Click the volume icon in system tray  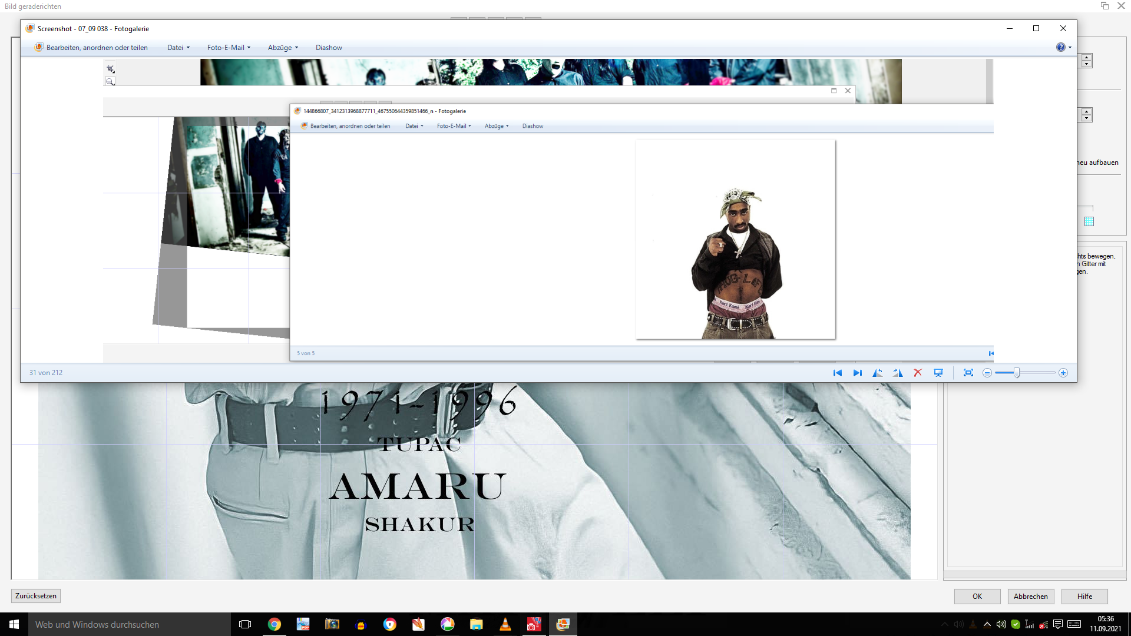click(1001, 624)
